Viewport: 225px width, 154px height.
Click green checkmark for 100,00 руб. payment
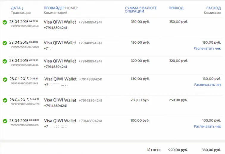tap(5, 121)
